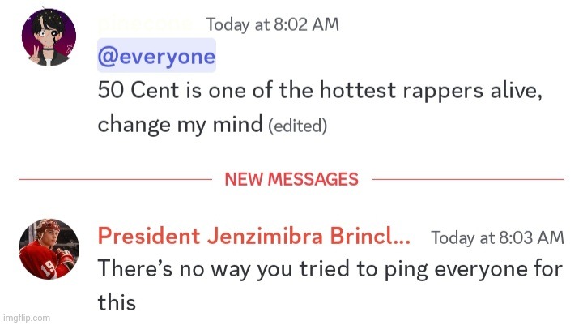Click the Today at 8:02 AM timestamp

click(x=272, y=24)
